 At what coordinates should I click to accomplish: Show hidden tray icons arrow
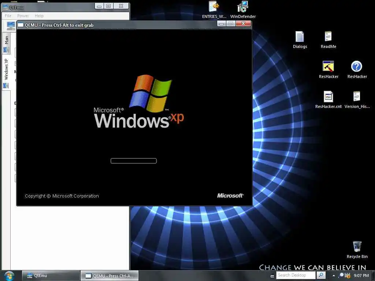[x=334, y=276]
